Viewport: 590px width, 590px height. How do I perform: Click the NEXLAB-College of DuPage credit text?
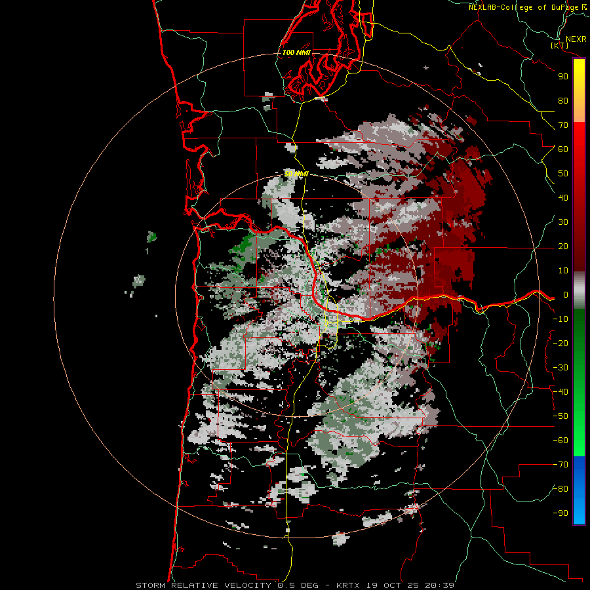click(x=528, y=7)
